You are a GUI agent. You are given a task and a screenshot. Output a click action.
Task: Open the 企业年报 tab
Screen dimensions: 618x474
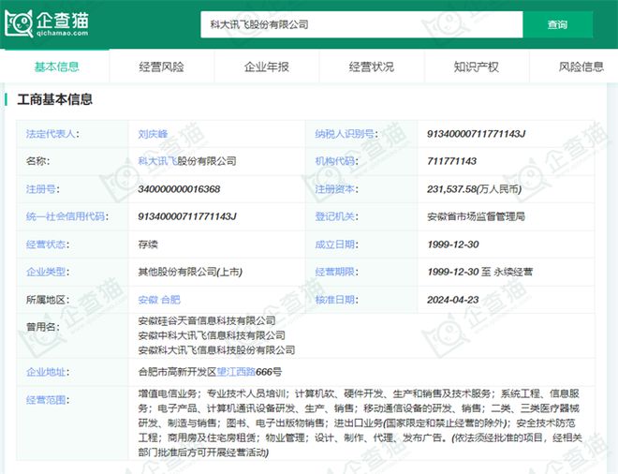(267, 67)
